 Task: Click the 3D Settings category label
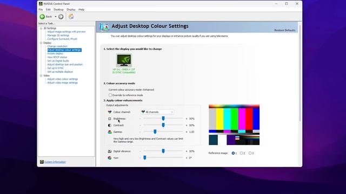(x=50, y=28)
